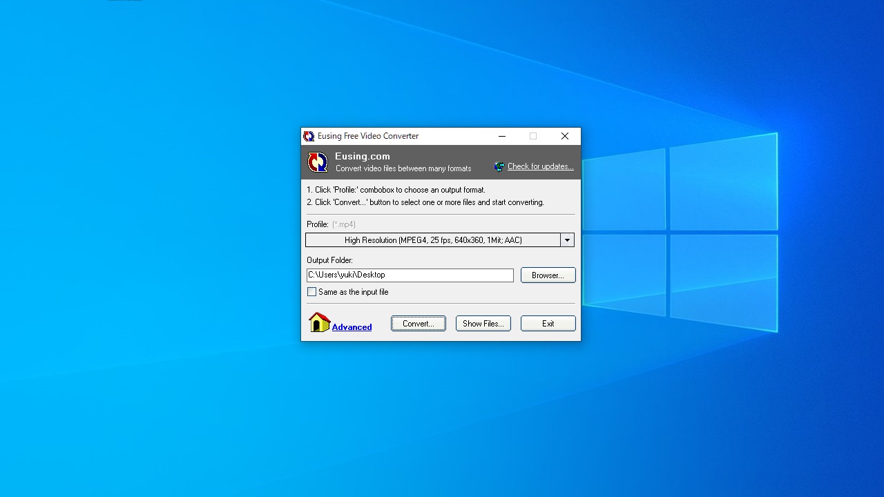
Task: Click the house icon next to Advanced
Action: pos(319,322)
